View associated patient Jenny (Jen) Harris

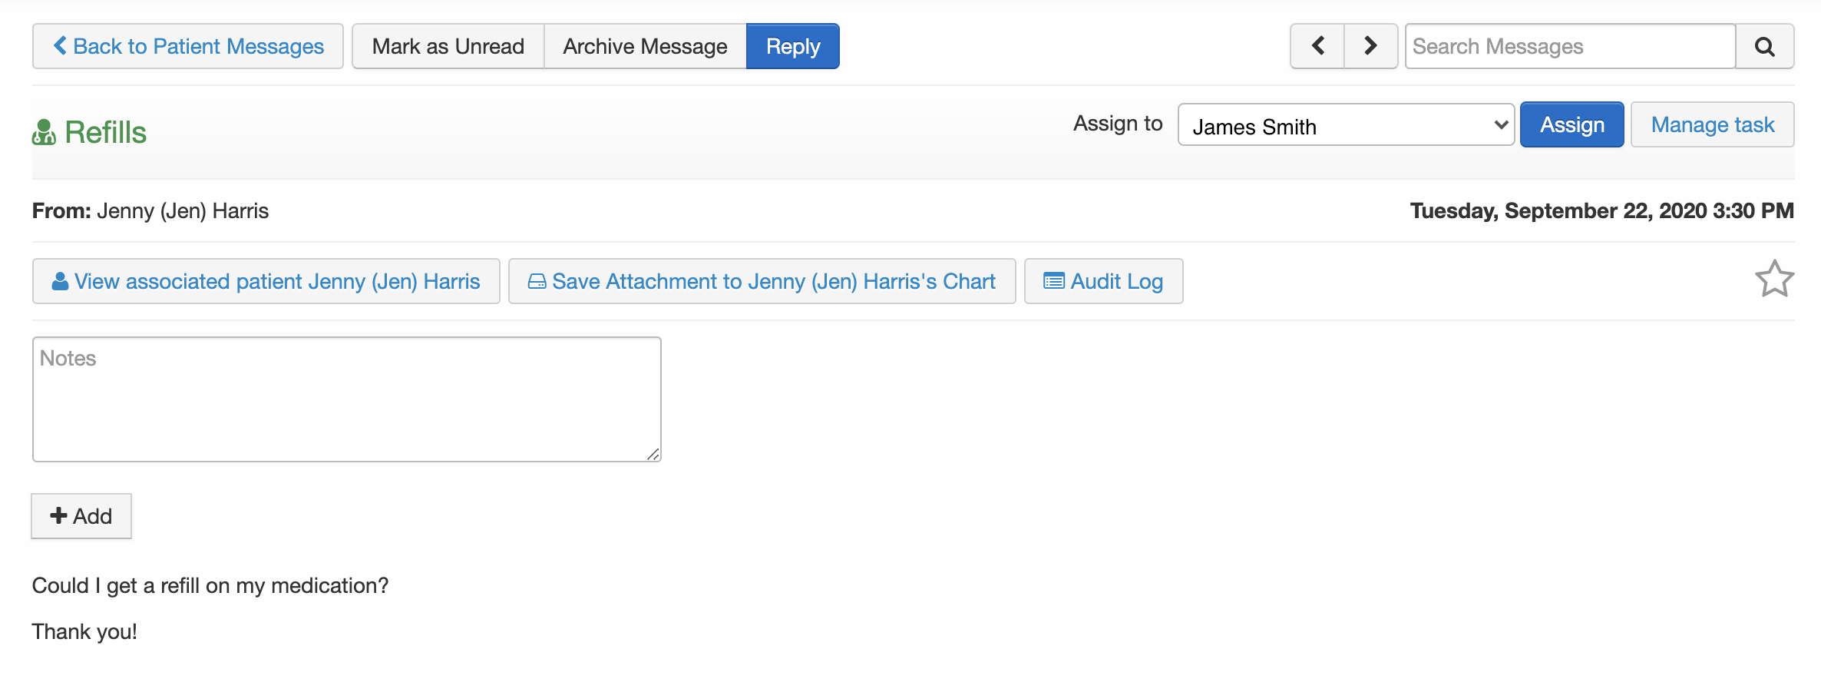(266, 281)
